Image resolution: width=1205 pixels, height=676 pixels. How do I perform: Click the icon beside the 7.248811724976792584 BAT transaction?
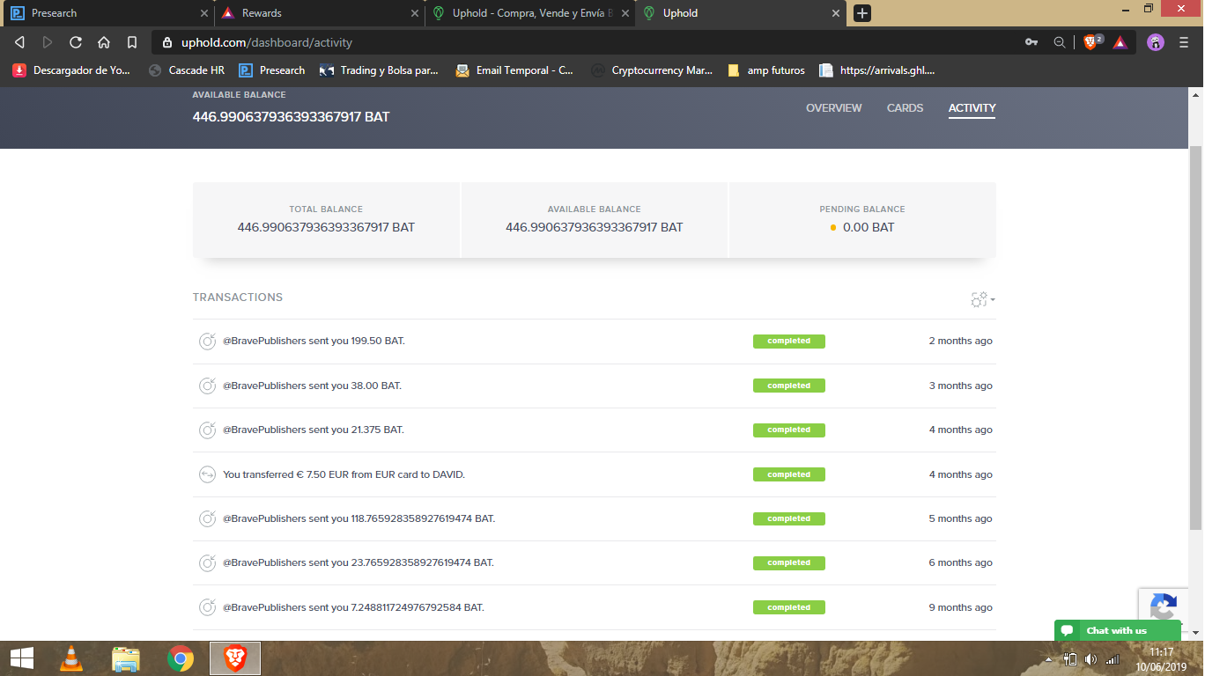point(207,607)
